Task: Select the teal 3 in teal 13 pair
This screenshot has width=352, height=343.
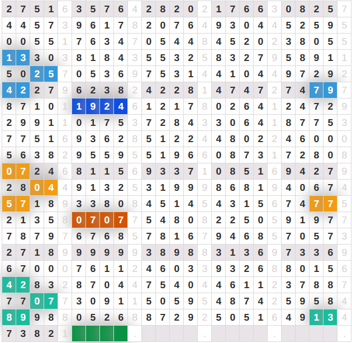Action: pyautogui.click(x=331, y=317)
